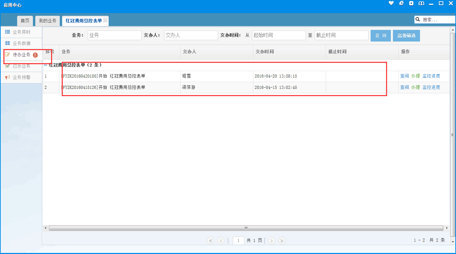Sort by the 截止时间 column header

[x=362, y=52]
